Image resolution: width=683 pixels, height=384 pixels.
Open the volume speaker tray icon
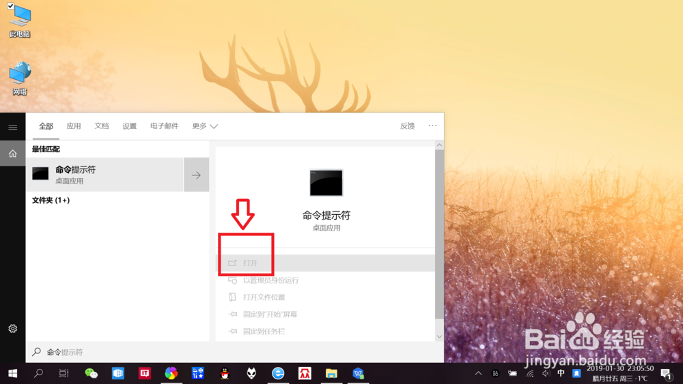546,373
